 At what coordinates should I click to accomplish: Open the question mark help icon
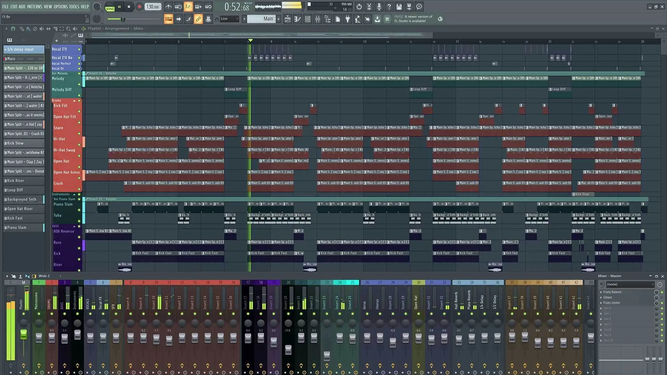point(389,7)
